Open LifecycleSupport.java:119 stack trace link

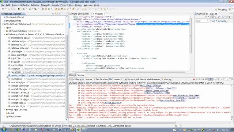pos(162,88)
